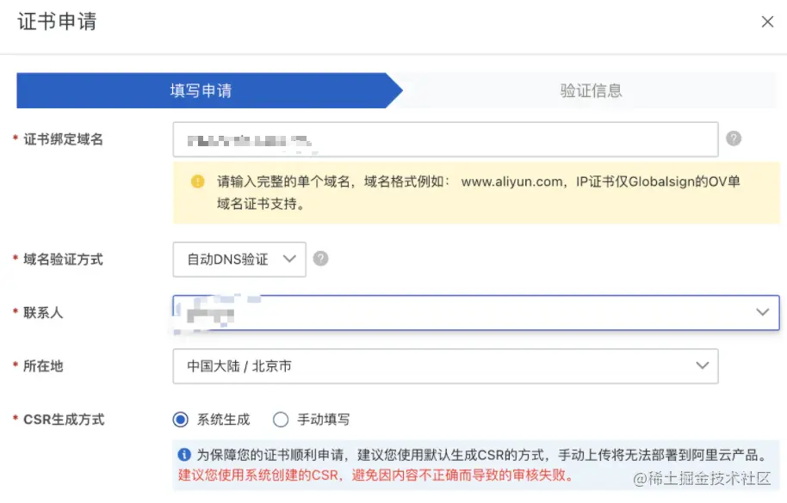This screenshot has width=787, height=503.
Task: Click the 所在地 label
Action: (x=43, y=366)
